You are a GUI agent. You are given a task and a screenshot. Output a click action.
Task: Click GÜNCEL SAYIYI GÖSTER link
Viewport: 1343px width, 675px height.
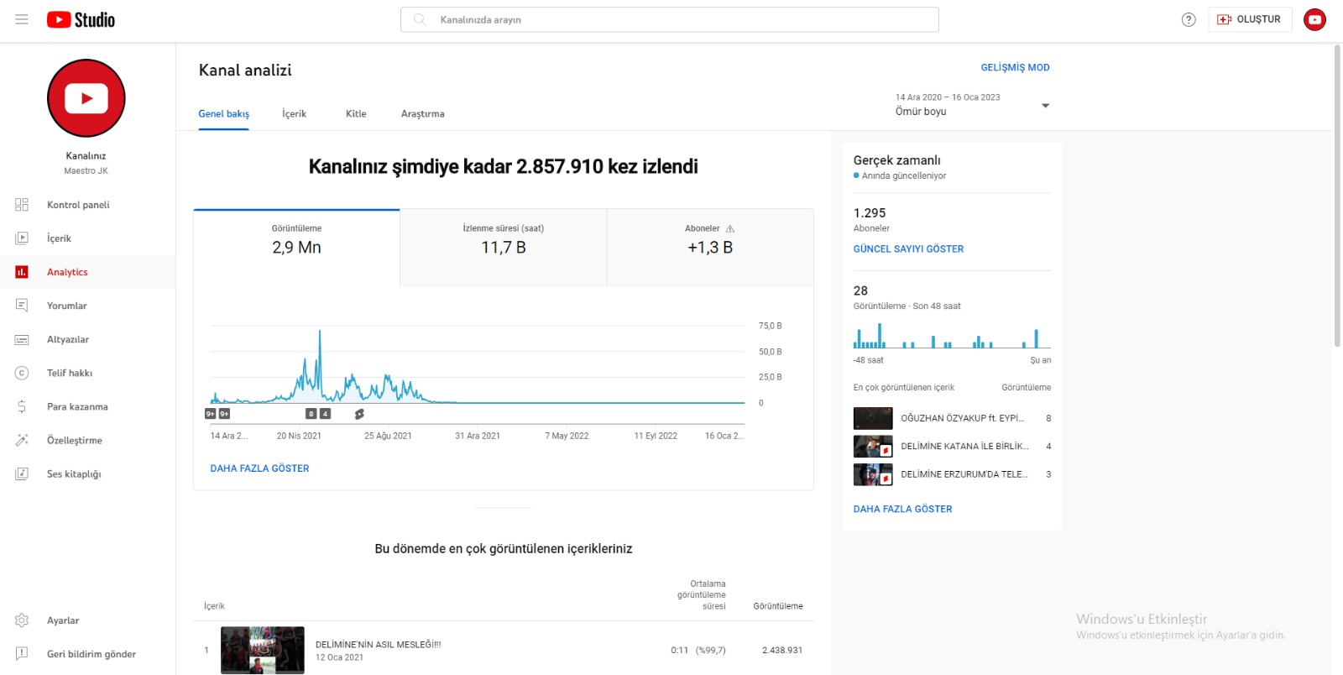coord(908,249)
